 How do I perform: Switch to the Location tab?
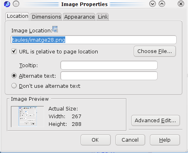coord(17,16)
